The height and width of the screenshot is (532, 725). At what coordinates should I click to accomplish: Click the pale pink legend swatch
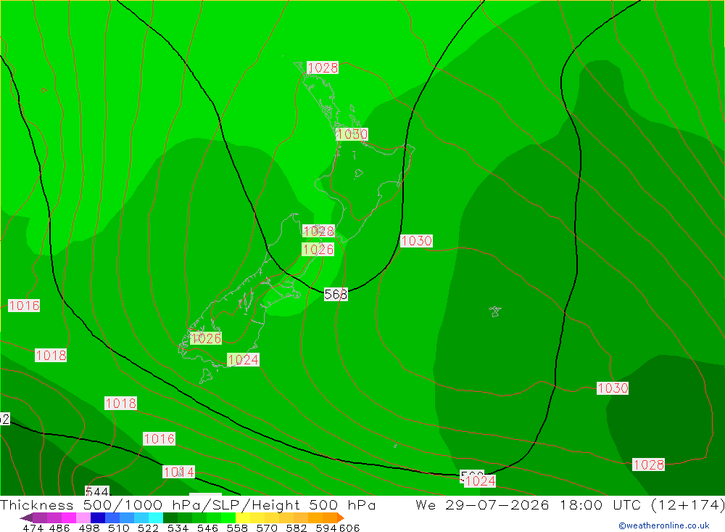coord(83,517)
